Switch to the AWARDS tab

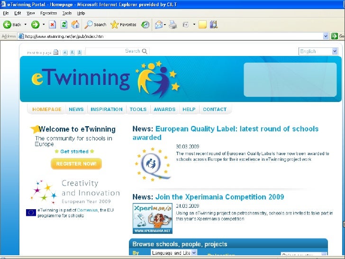(164, 110)
